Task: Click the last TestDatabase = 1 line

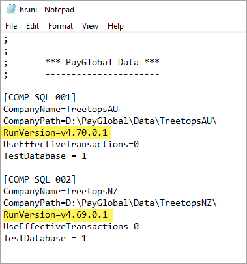Action: coord(45,238)
